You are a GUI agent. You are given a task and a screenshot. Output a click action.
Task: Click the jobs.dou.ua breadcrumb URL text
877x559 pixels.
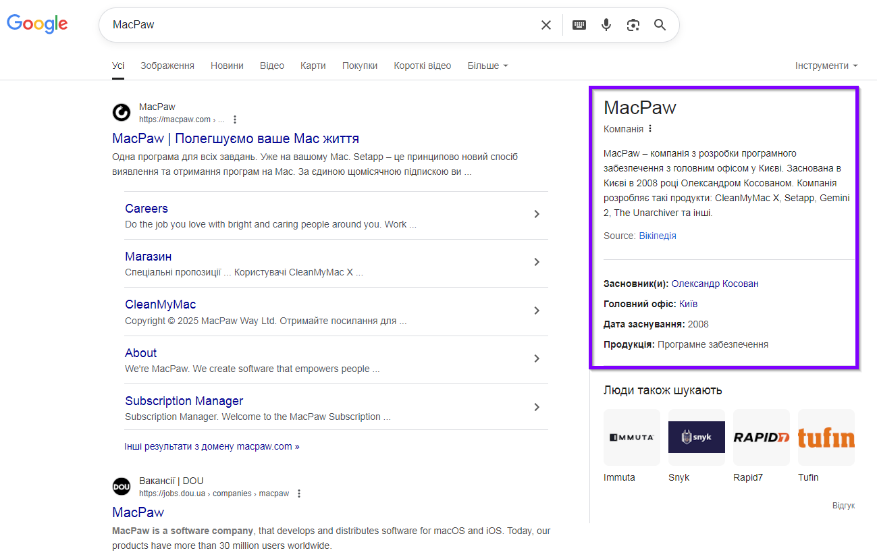(x=214, y=494)
